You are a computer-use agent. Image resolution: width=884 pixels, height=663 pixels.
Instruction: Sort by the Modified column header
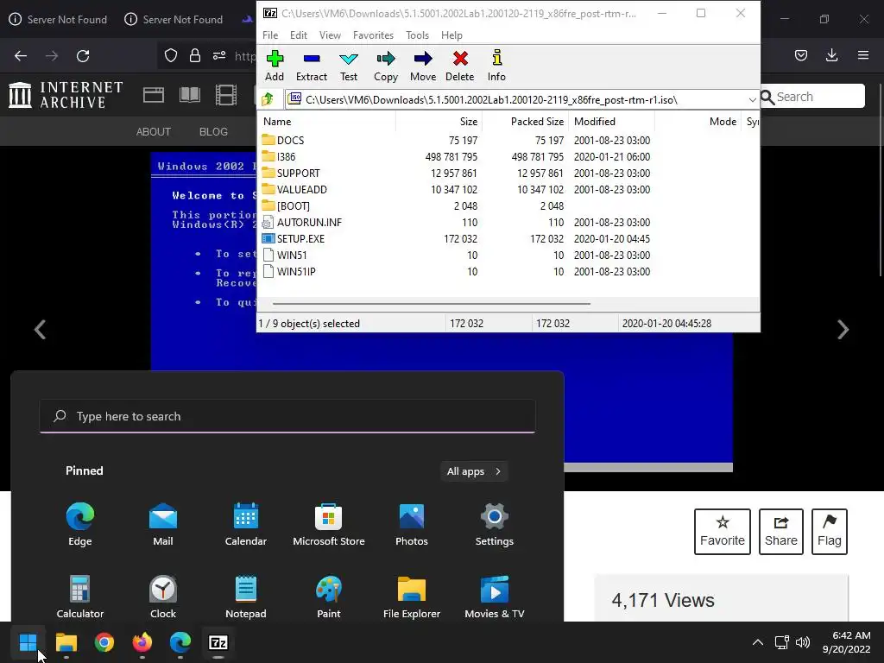tap(612, 121)
